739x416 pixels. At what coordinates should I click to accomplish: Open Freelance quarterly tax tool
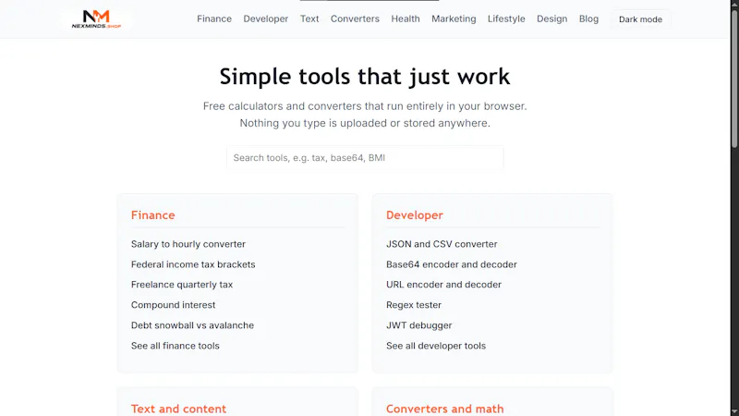182,285
